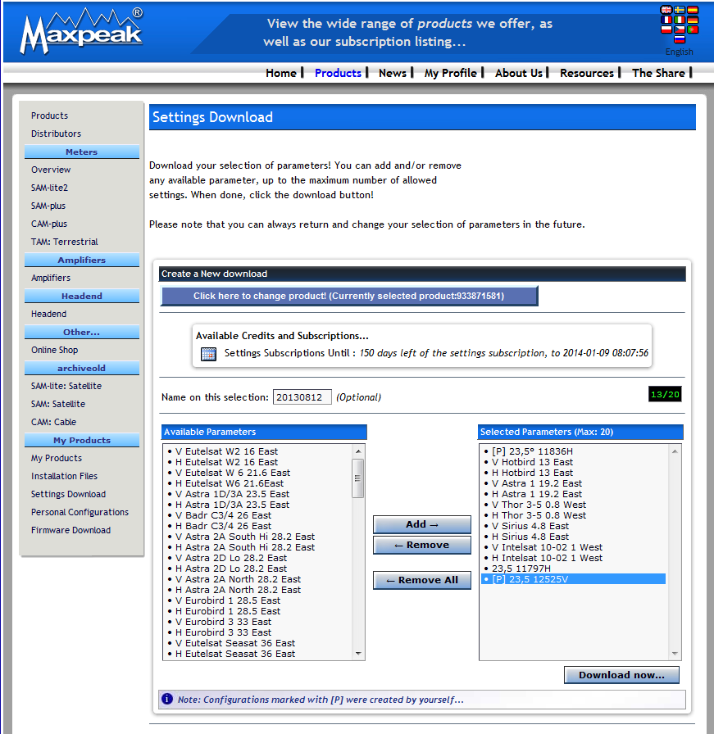The width and height of the screenshot is (714, 734).
Task: Open My Profile from the navigation bar
Action: [x=450, y=73]
